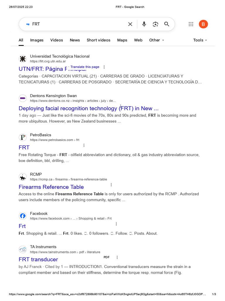This screenshot has width=225, height=301.
Task: Switch to the Videos tab
Action: click(x=57, y=40)
